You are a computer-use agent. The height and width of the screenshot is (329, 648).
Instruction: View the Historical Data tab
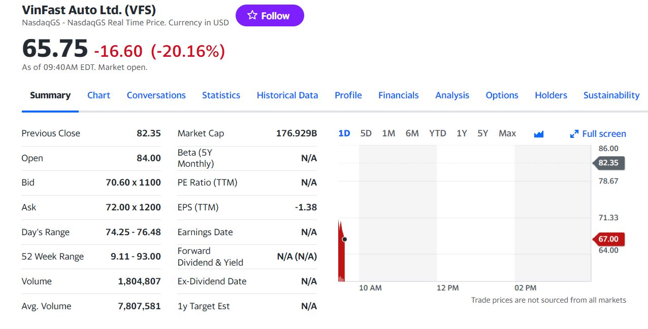(287, 95)
